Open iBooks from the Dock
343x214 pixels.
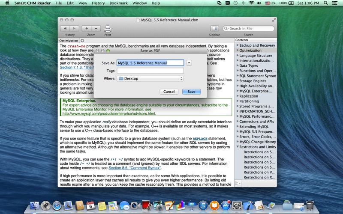pyautogui.click(x=214, y=206)
